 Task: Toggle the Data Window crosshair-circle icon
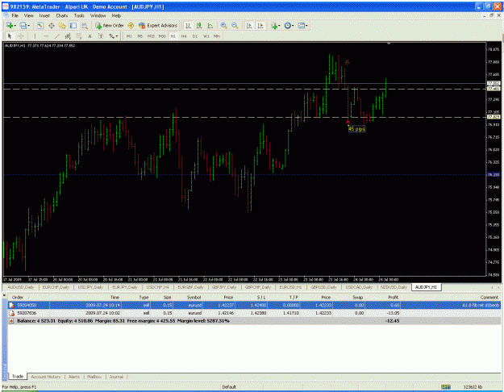pos(51,25)
